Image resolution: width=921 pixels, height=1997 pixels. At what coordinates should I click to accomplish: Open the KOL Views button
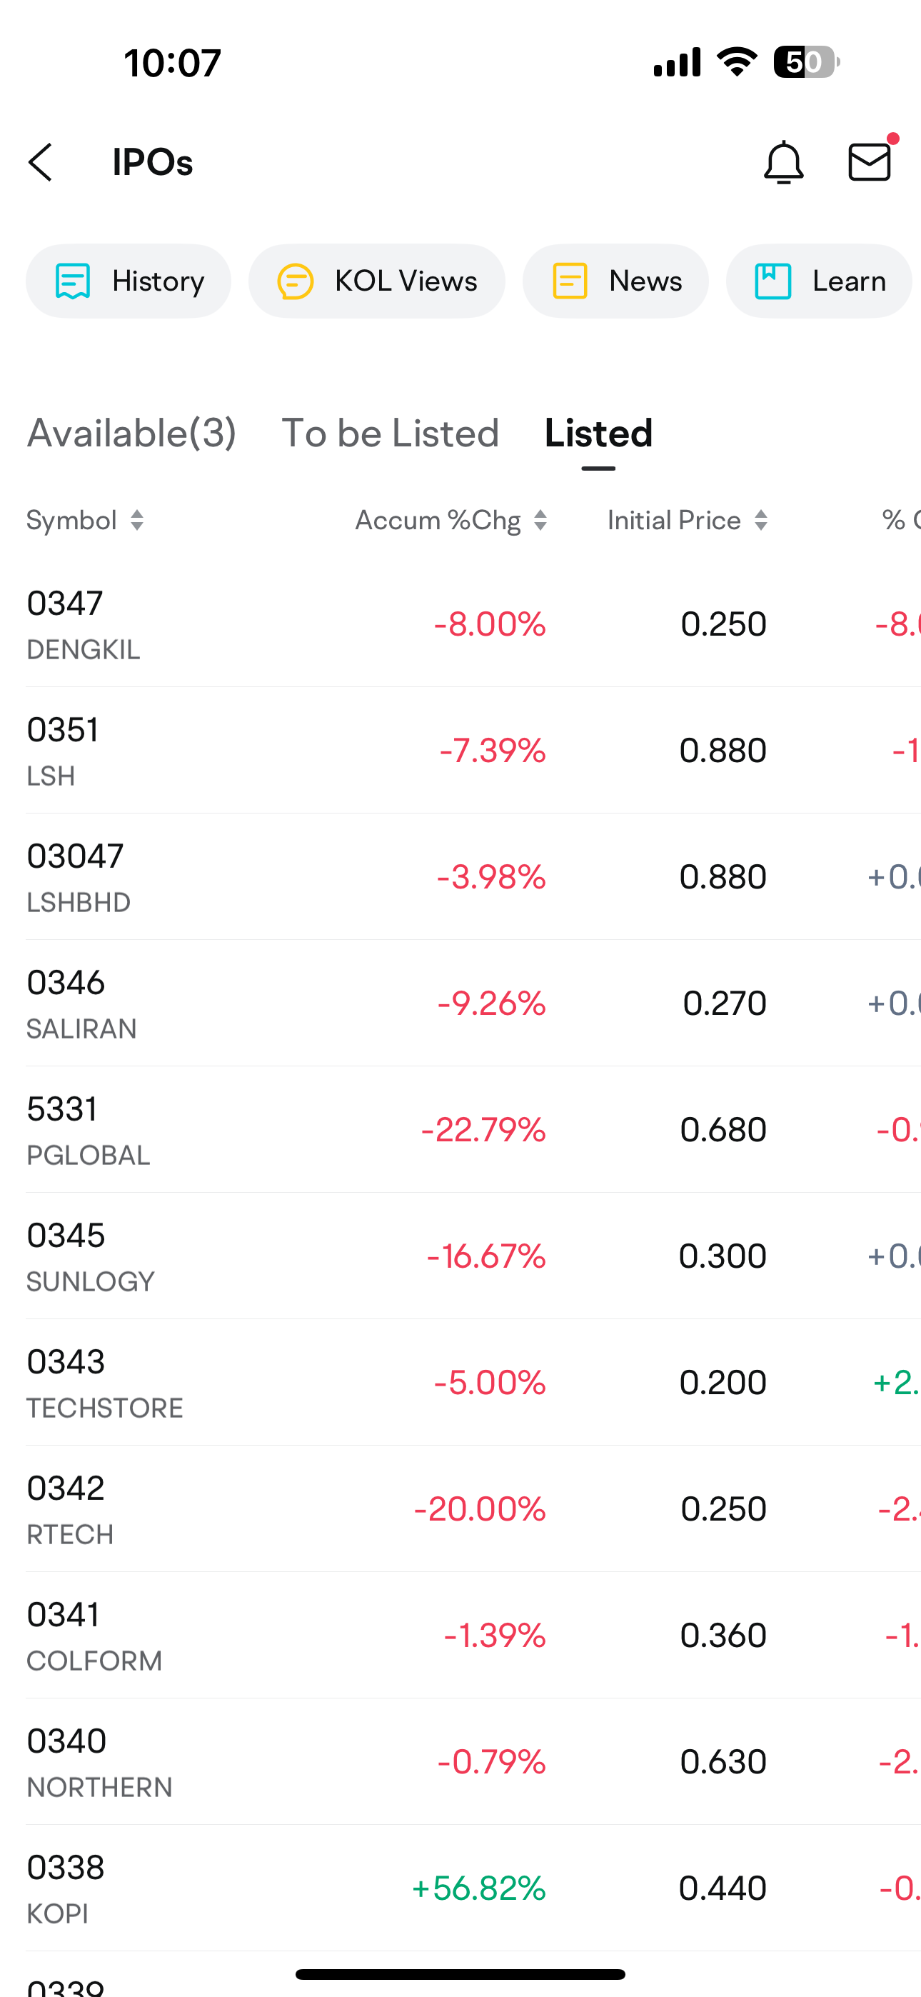tap(377, 281)
